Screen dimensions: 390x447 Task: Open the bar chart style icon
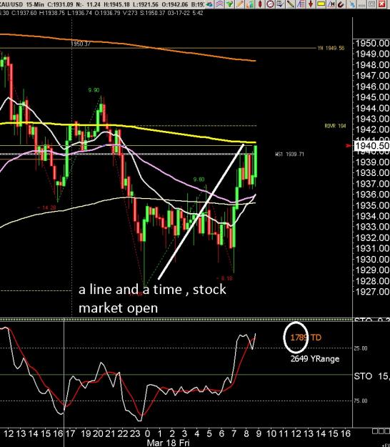coord(250,4)
